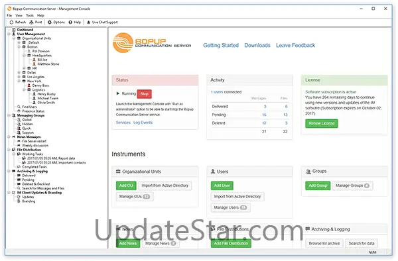Click the Organizational Units card briefcase icon
Image resolution: width=398 pixels, height=261 pixels.
tap(118, 172)
